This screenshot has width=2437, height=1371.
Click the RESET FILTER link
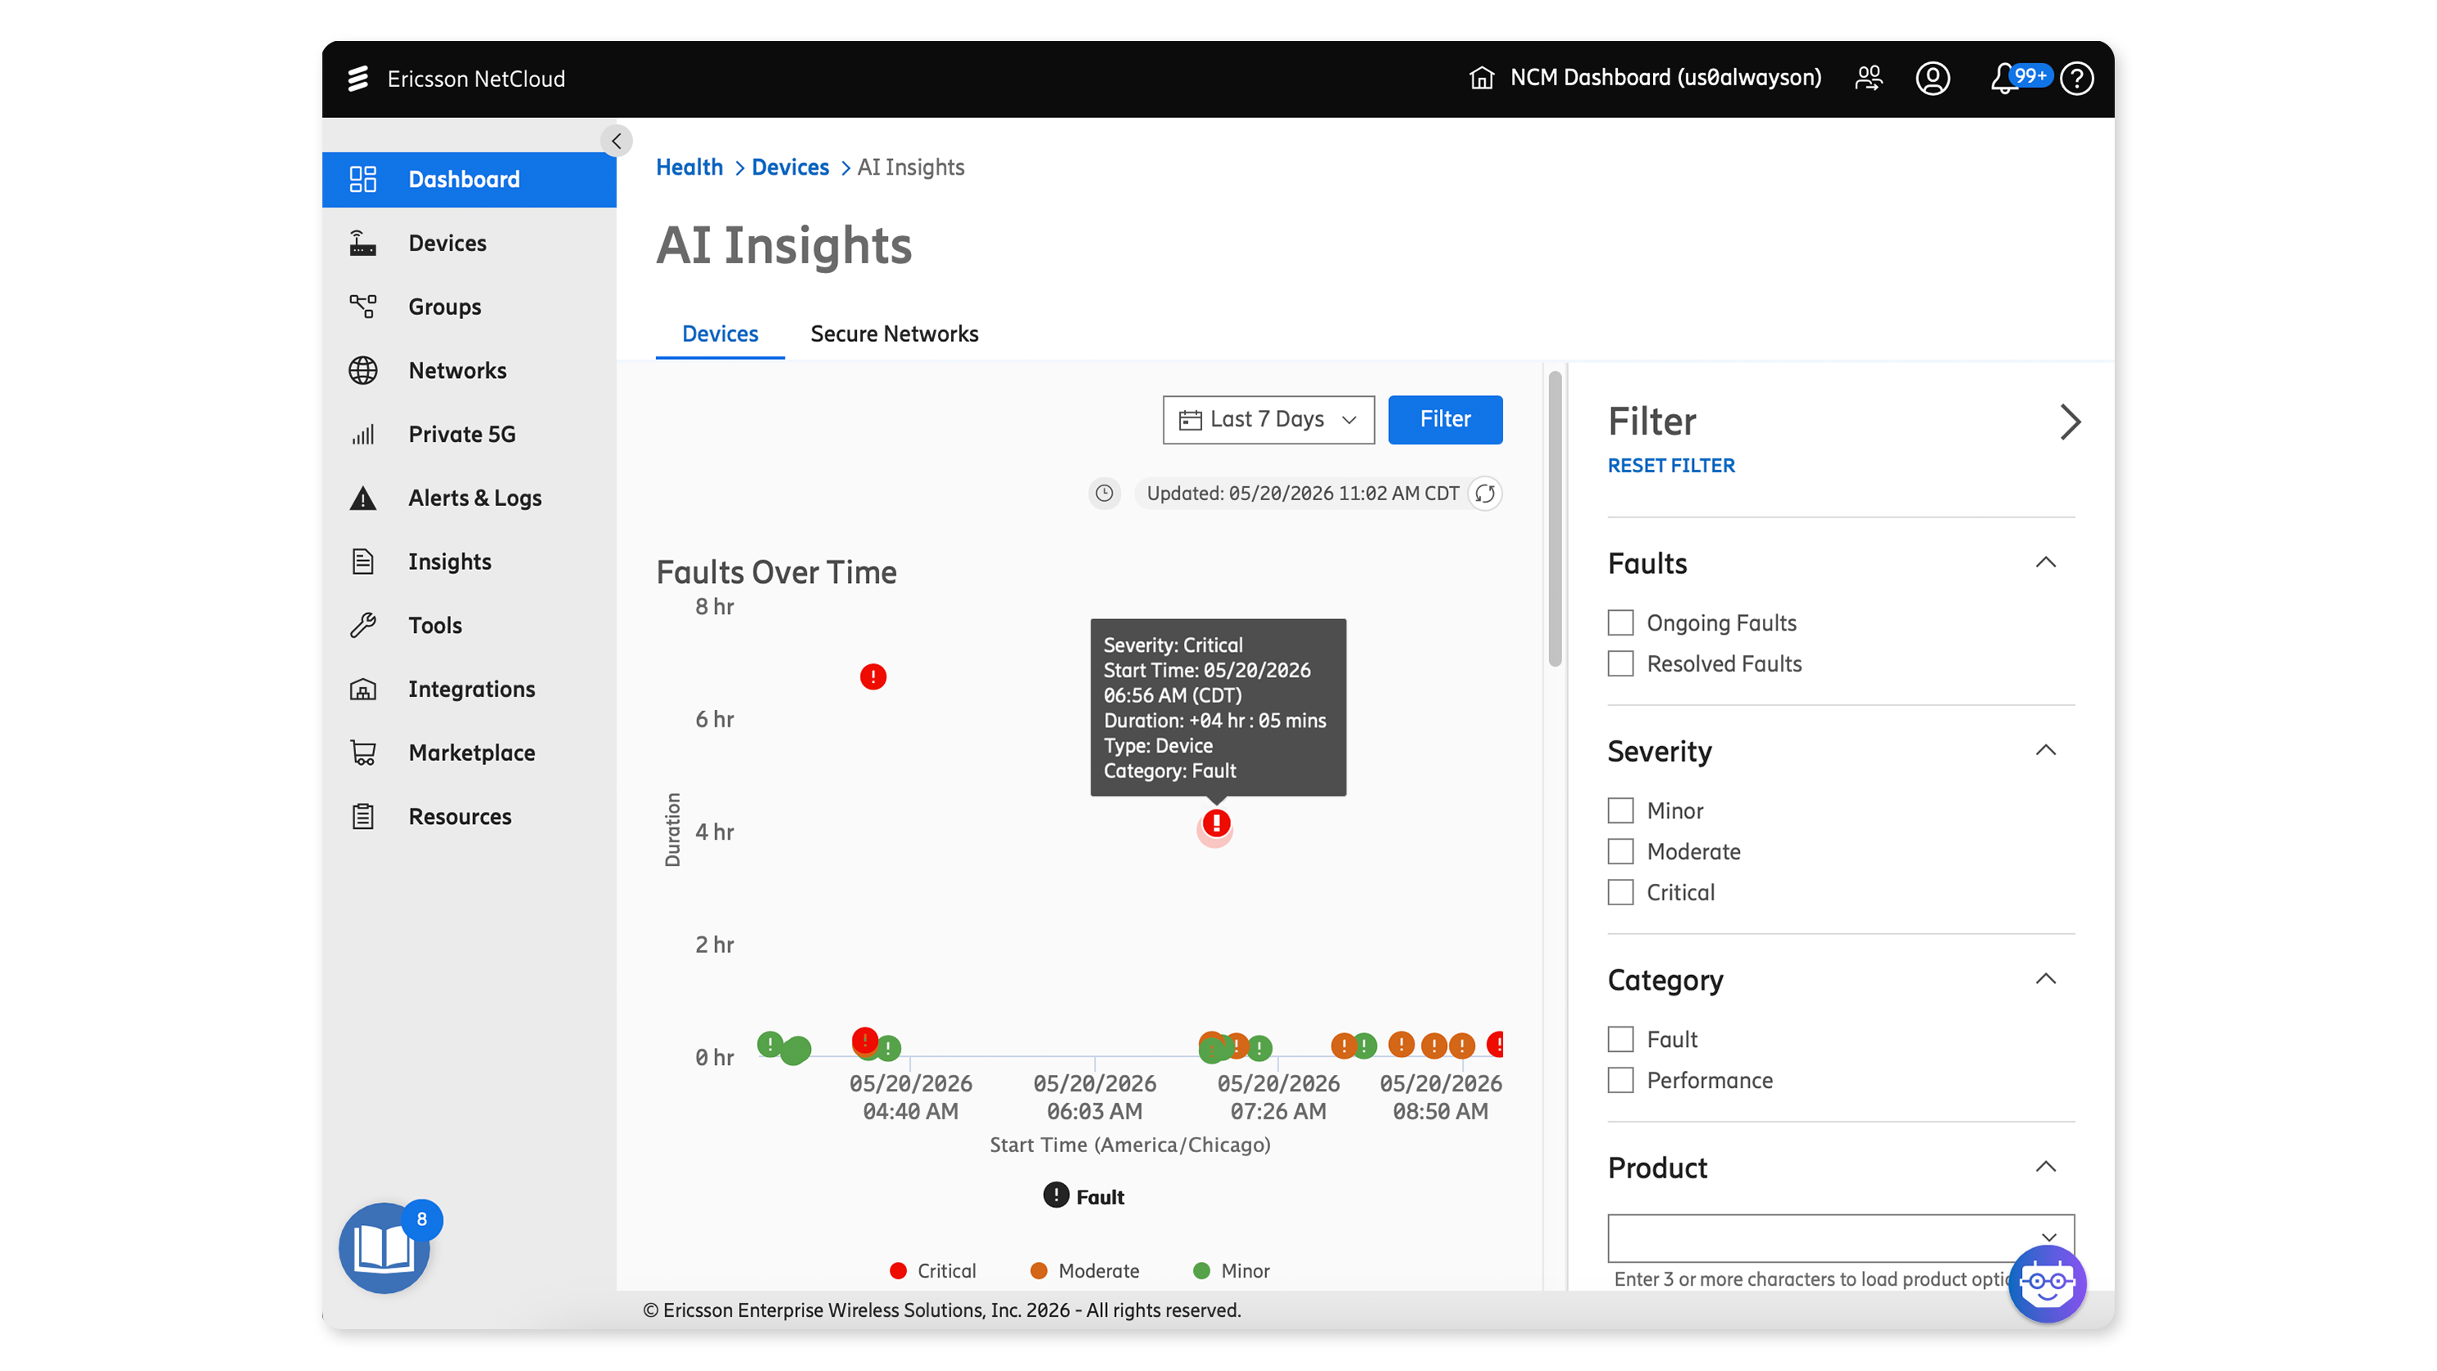pyautogui.click(x=1670, y=466)
